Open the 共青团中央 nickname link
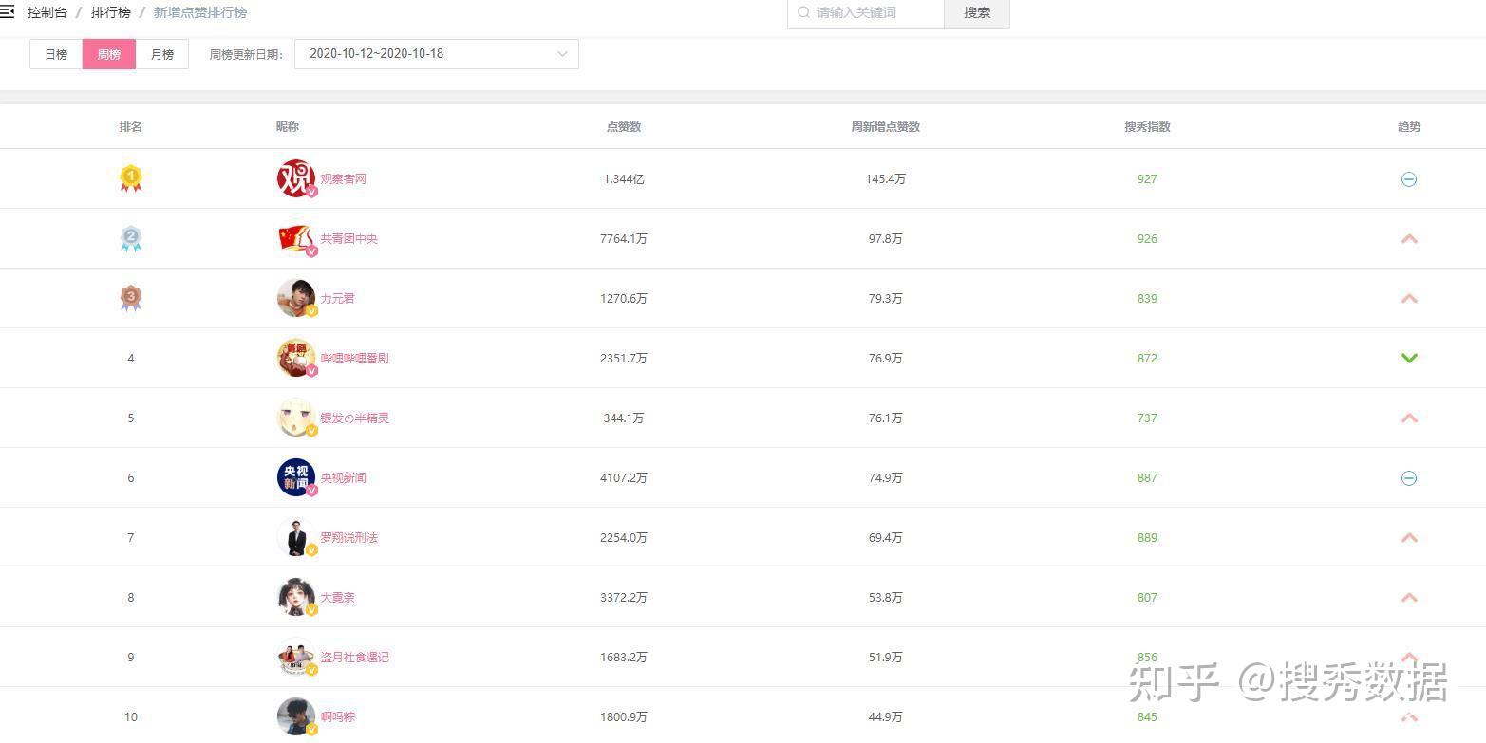The width and height of the screenshot is (1486, 743). tap(348, 238)
